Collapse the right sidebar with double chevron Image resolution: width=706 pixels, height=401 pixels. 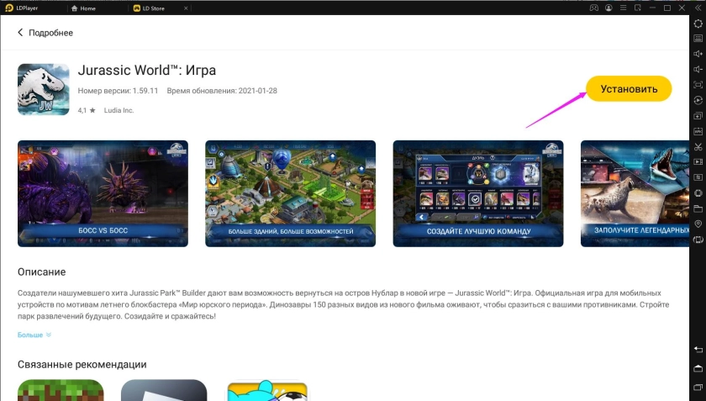coord(697,8)
